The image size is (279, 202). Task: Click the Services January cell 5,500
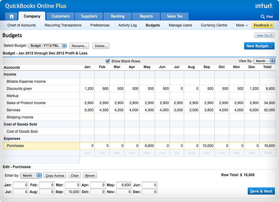[87, 110]
